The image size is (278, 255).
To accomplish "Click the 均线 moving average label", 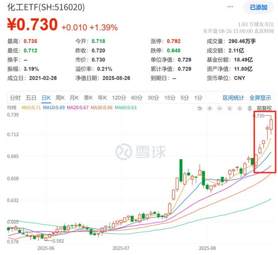I will pyautogui.click(x=12, y=108).
